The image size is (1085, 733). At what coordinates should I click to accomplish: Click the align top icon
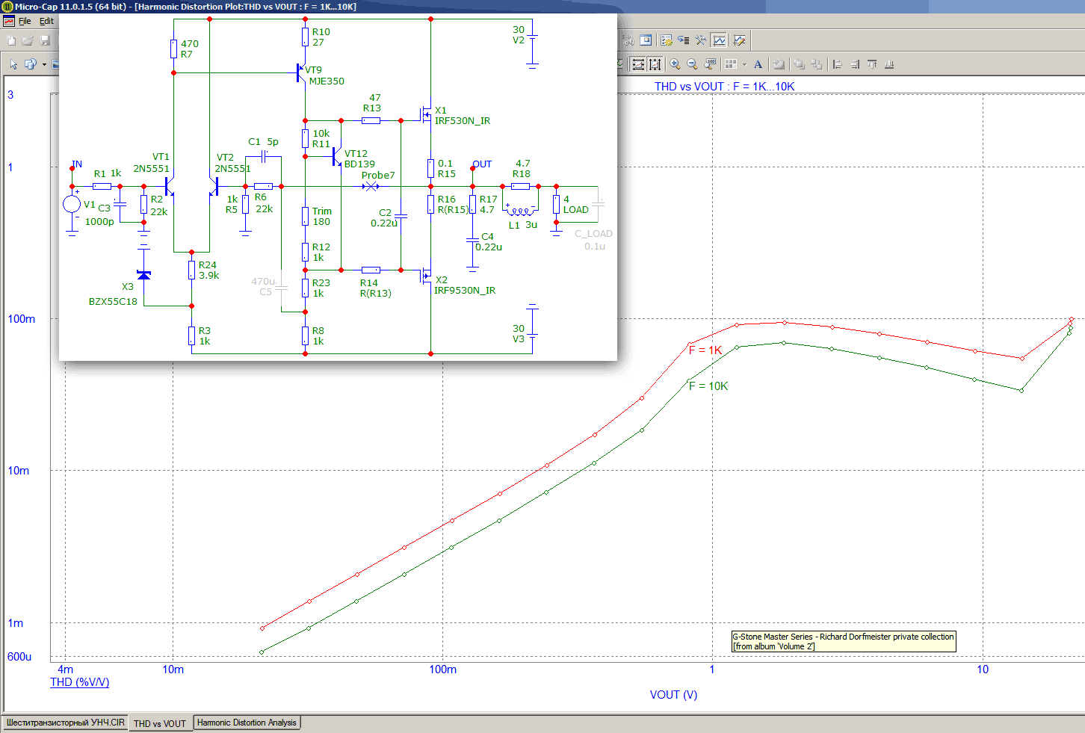click(x=872, y=64)
